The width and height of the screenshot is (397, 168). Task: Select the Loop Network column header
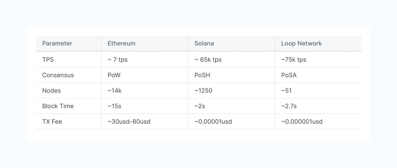[301, 44]
